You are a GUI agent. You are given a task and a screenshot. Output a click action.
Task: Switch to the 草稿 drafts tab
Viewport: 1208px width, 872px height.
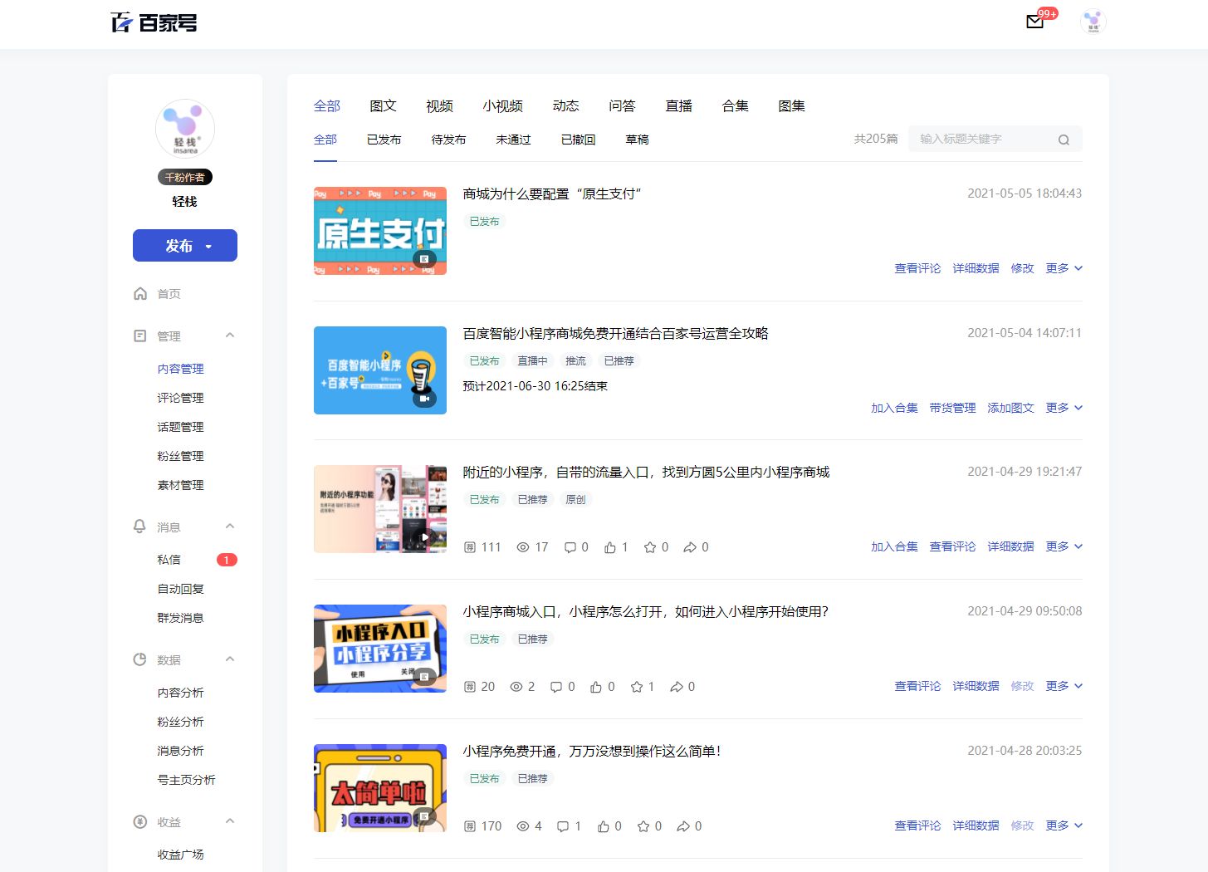click(x=636, y=140)
